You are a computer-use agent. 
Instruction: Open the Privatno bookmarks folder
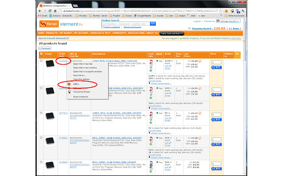pos(81,16)
